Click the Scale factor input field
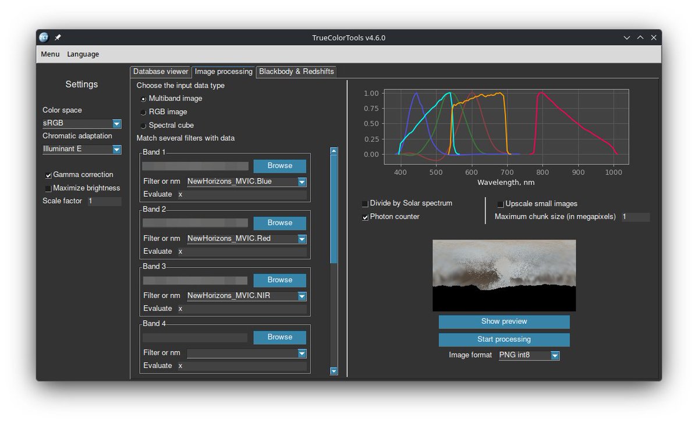 [104, 201]
